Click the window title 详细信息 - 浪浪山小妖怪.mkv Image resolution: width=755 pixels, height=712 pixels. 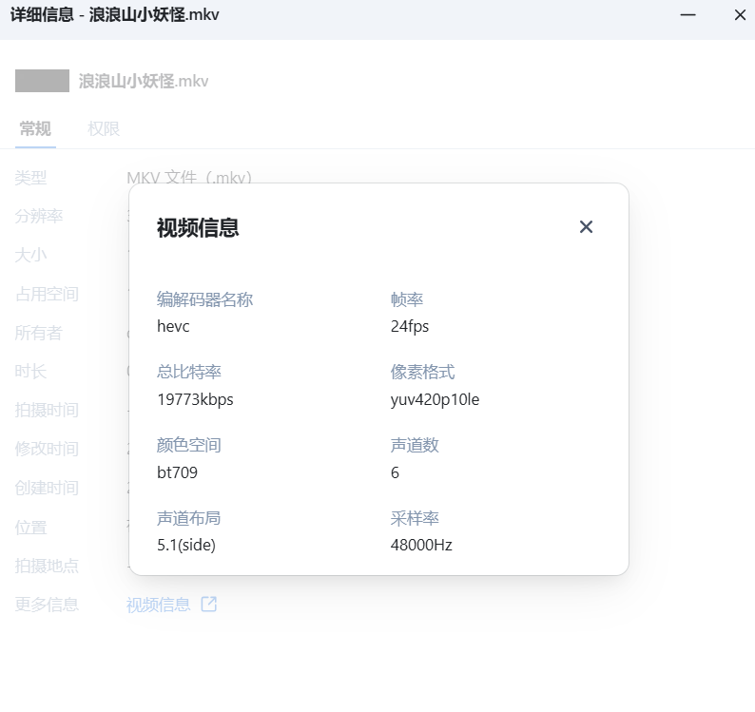[x=115, y=14]
